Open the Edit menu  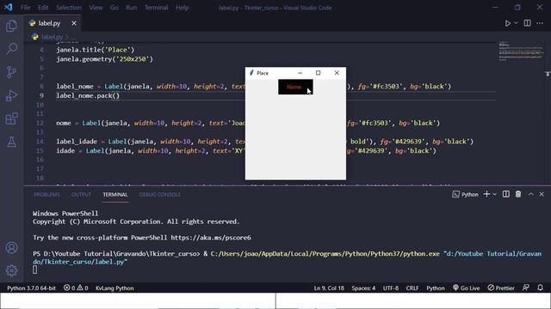click(43, 8)
